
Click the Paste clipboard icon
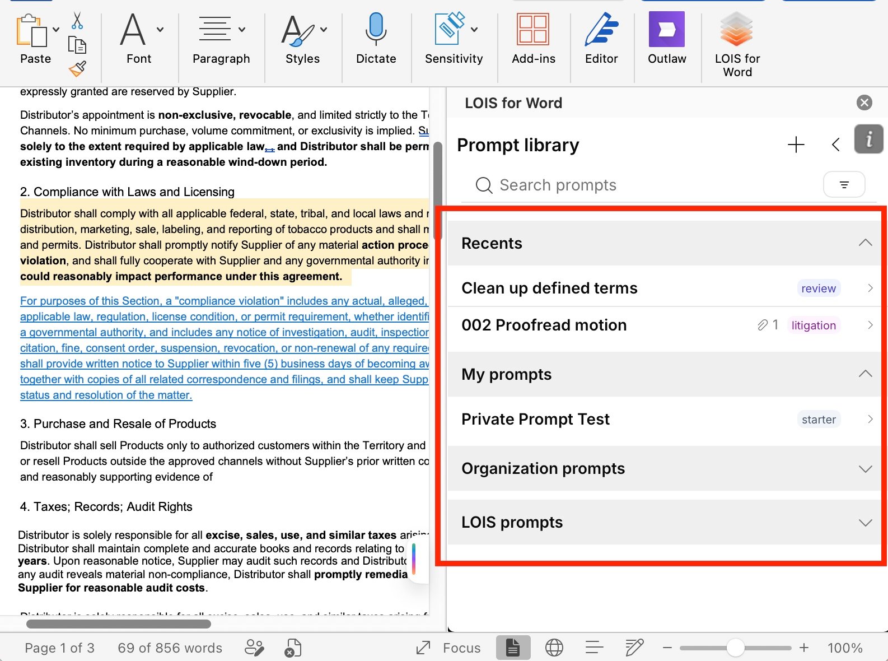[31, 30]
